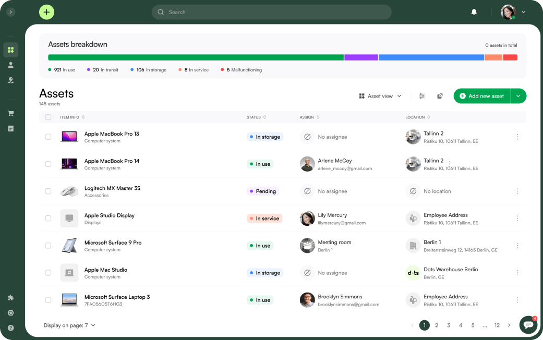Viewport: 543px width, 340px height.
Task: Check the Apple MacBook Pro 14 row checkbox
Action: coord(48,164)
